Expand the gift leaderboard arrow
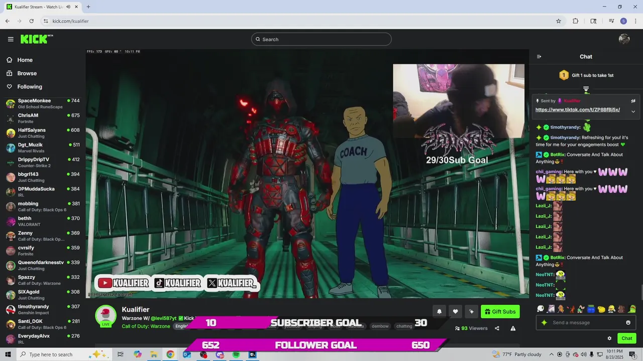 click(586, 89)
